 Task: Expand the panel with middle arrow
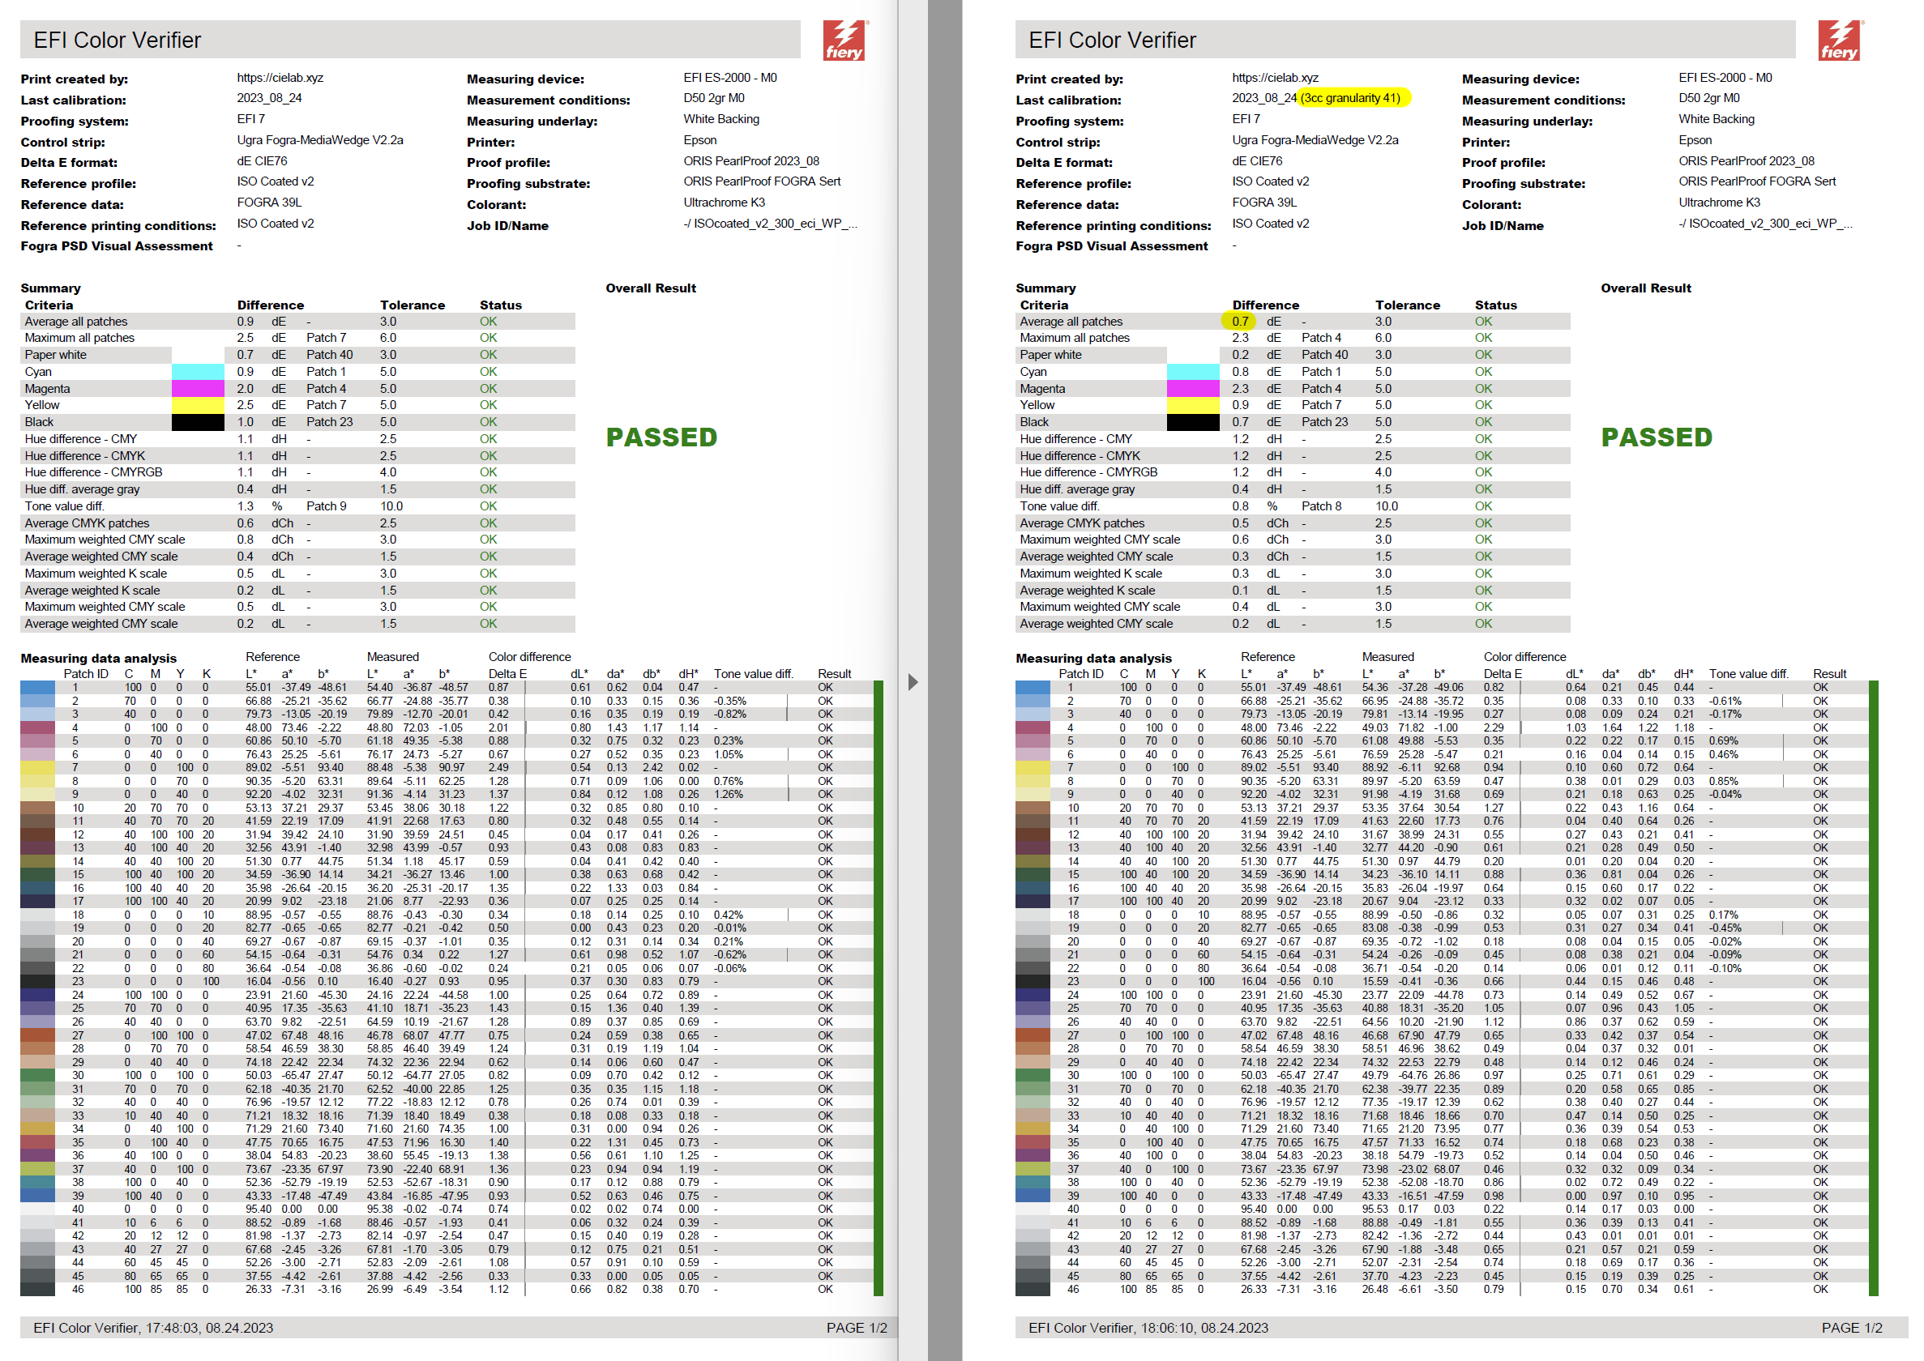pos(913,682)
